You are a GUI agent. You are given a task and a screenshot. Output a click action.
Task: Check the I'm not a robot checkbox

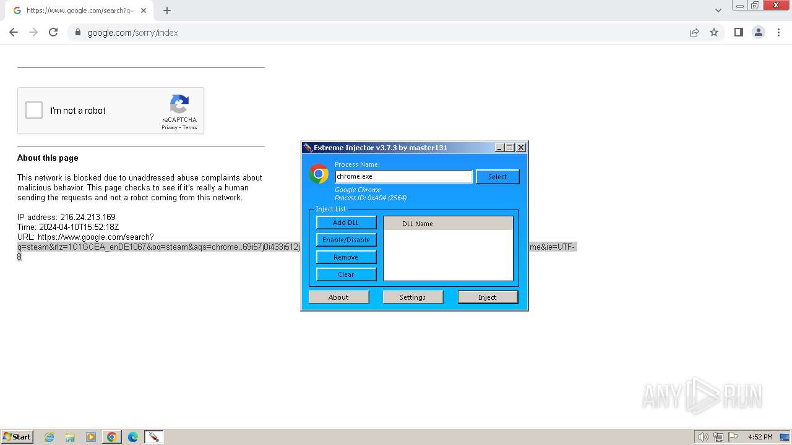pos(34,111)
